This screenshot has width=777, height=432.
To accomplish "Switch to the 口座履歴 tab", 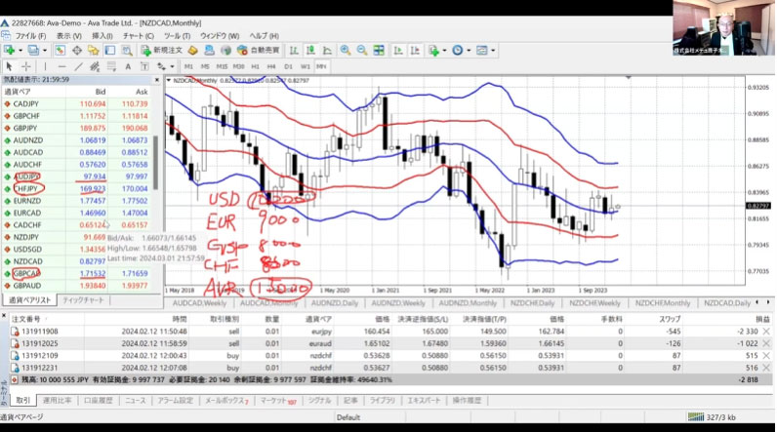I will point(99,401).
